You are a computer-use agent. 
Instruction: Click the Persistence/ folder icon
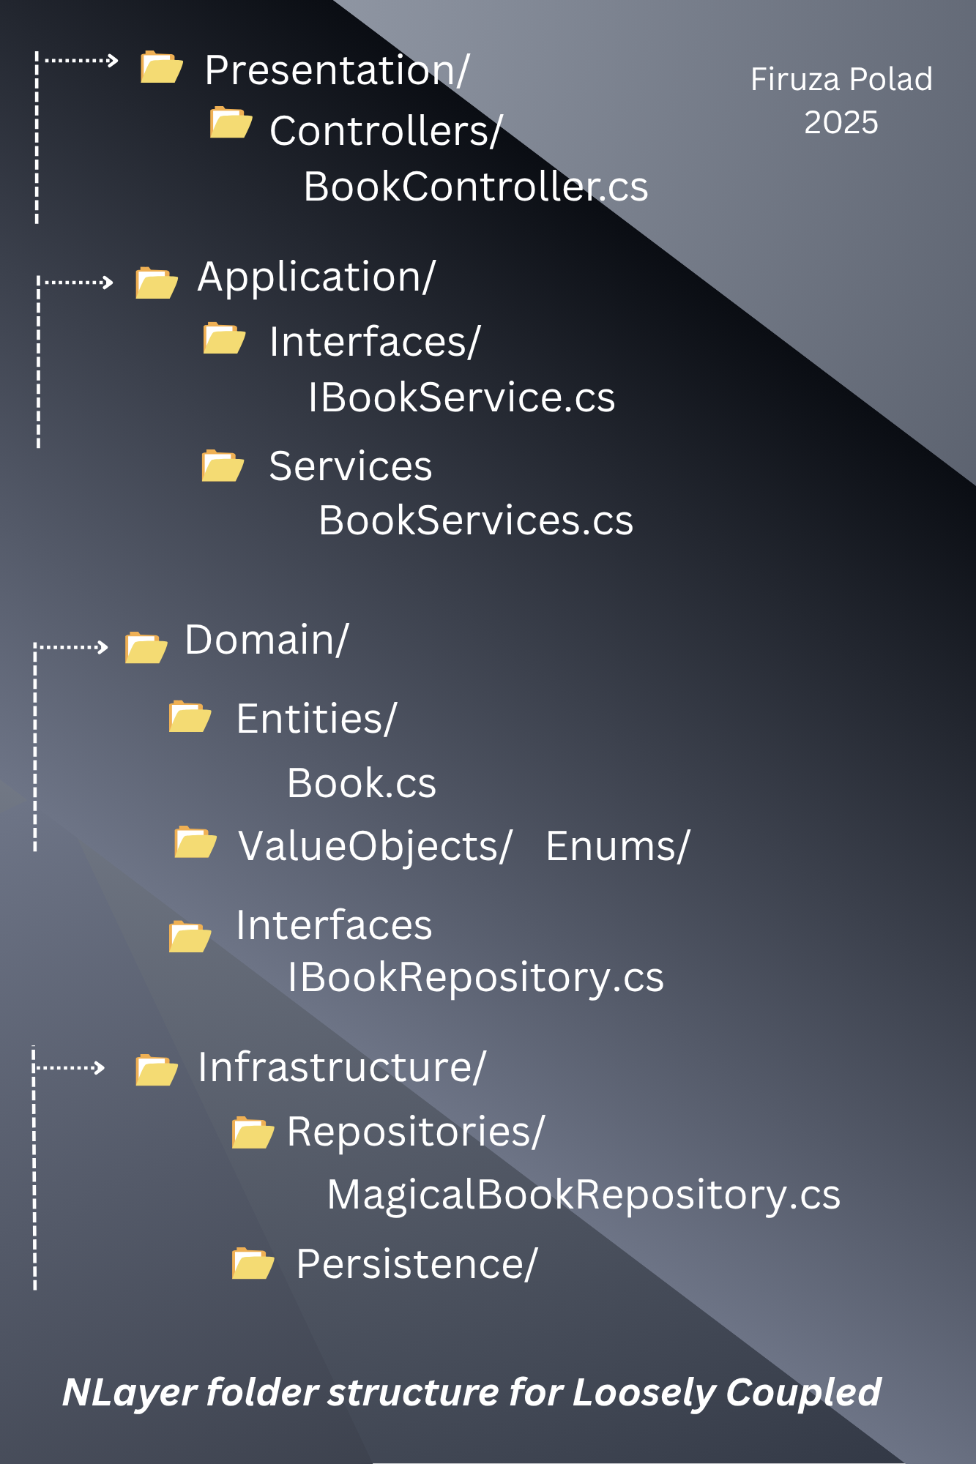coord(253,1263)
